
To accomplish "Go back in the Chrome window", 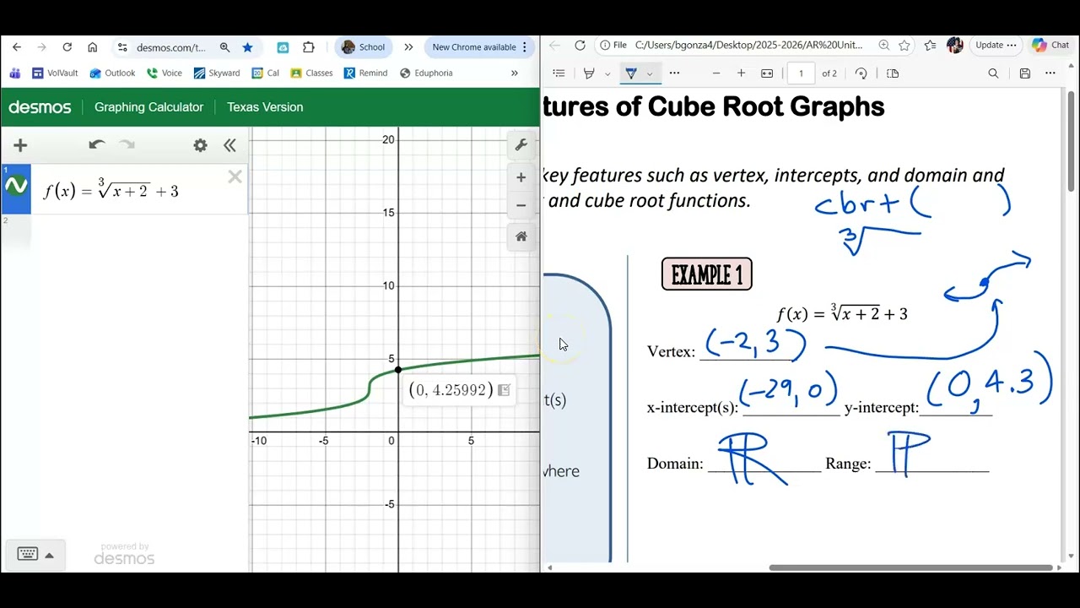I will (x=17, y=47).
